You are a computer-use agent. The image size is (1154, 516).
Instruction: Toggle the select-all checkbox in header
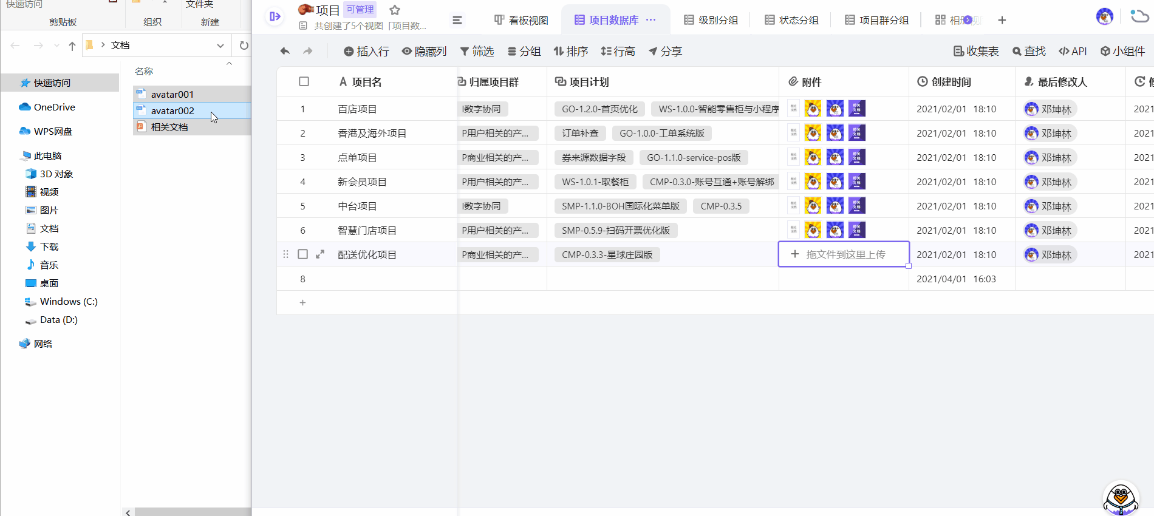coord(304,82)
